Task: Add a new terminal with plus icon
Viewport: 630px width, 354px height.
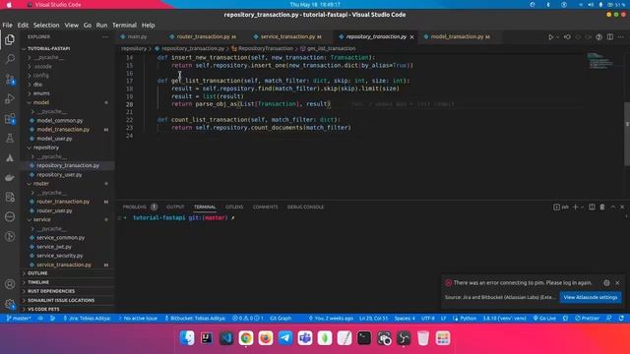Action: pos(575,207)
